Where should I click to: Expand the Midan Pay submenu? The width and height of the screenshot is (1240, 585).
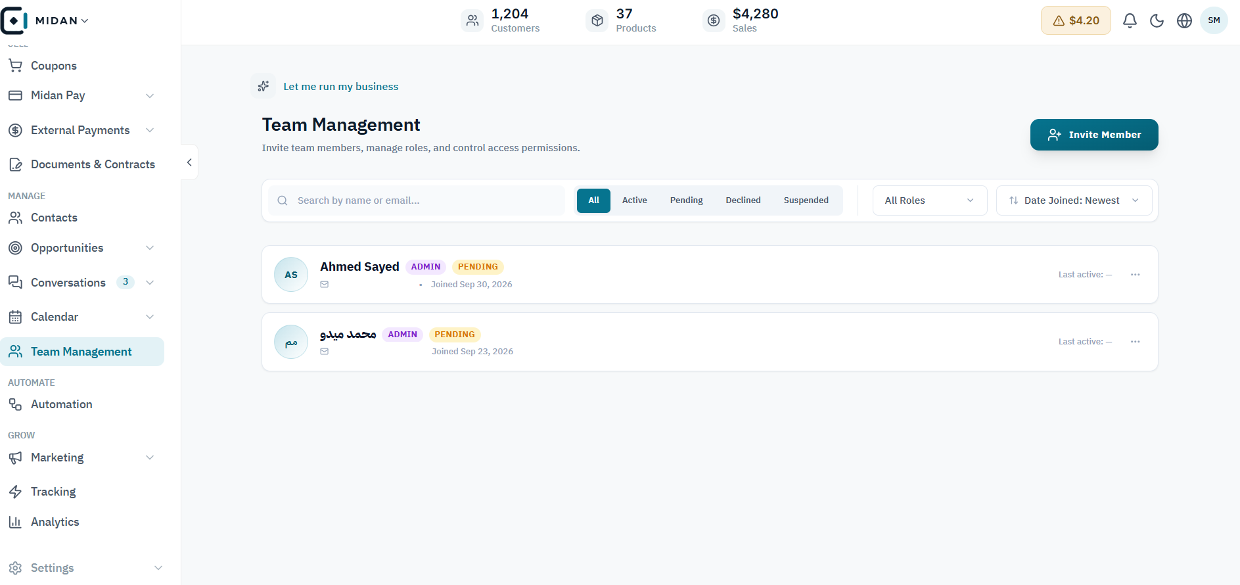click(x=150, y=96)
